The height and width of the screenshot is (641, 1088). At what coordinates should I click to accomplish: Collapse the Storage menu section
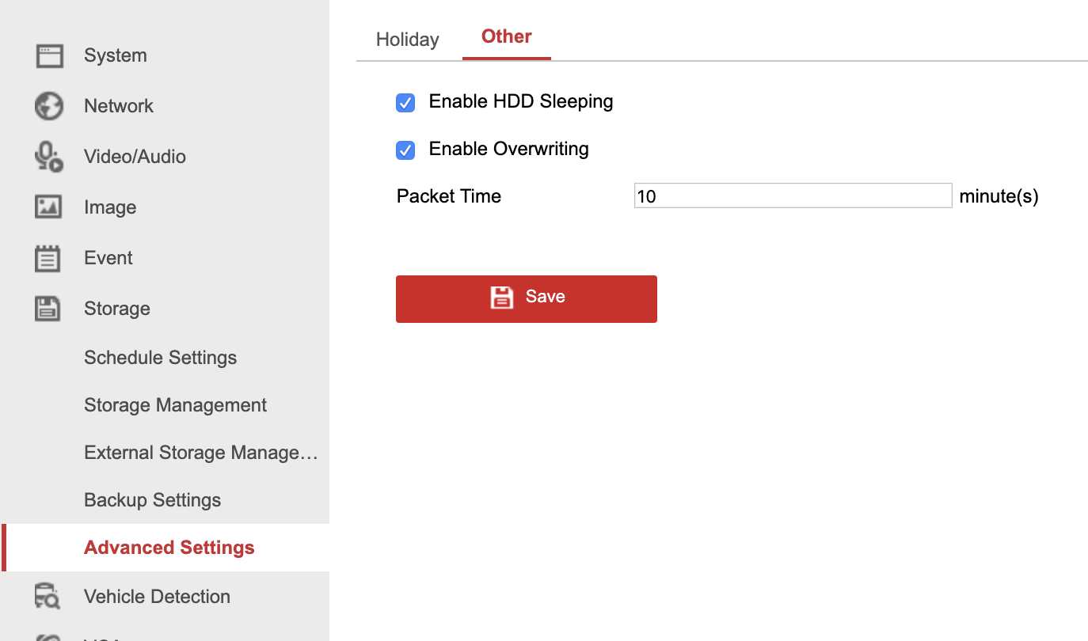point(117,309)
